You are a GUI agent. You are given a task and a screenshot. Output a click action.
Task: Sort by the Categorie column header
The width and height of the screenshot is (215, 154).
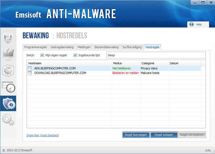click(154, 63)
